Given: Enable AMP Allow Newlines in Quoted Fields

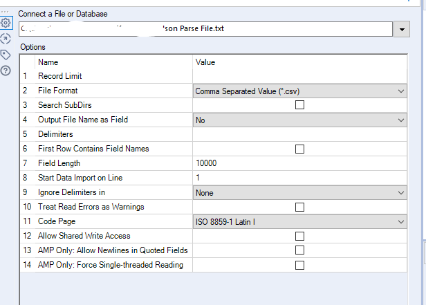Looking at the screenshot, I should pyautogui.click(x=300, y=250).
